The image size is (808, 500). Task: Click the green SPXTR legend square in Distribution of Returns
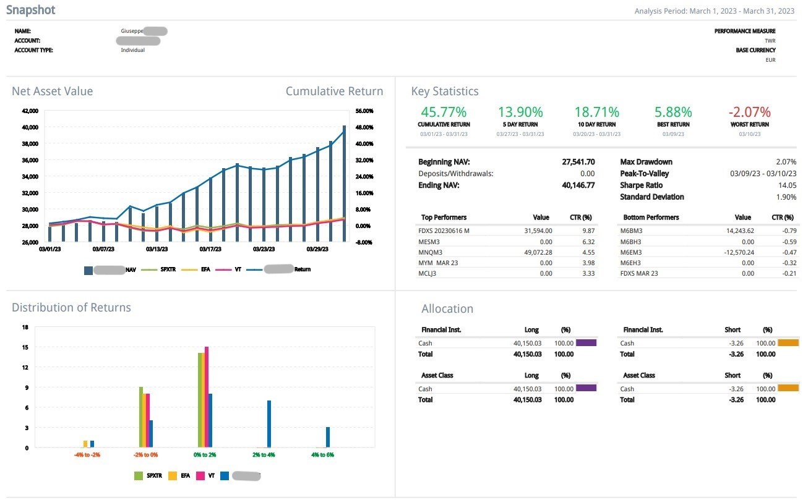coord(139,476)
